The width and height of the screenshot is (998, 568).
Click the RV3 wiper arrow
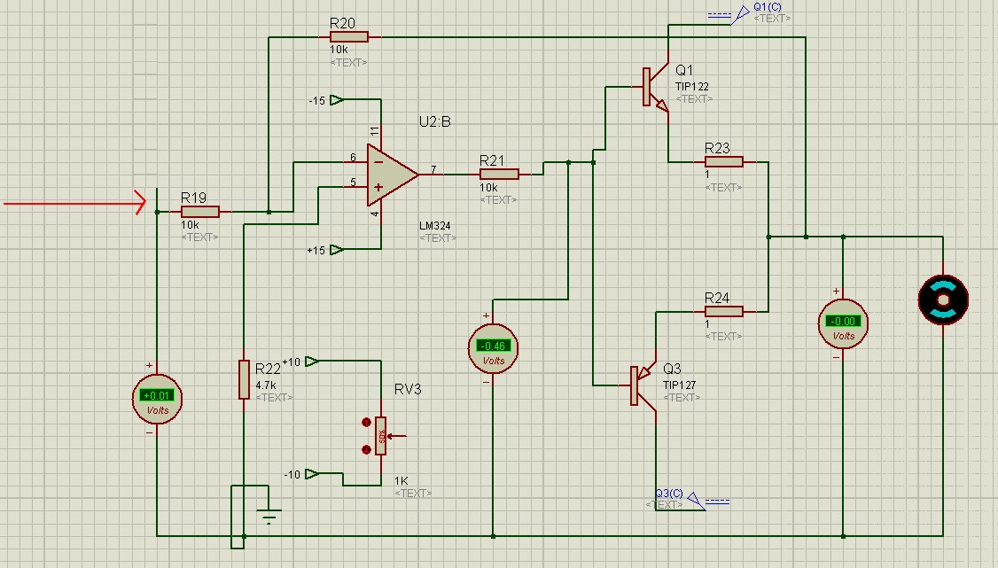coord(396,436)
